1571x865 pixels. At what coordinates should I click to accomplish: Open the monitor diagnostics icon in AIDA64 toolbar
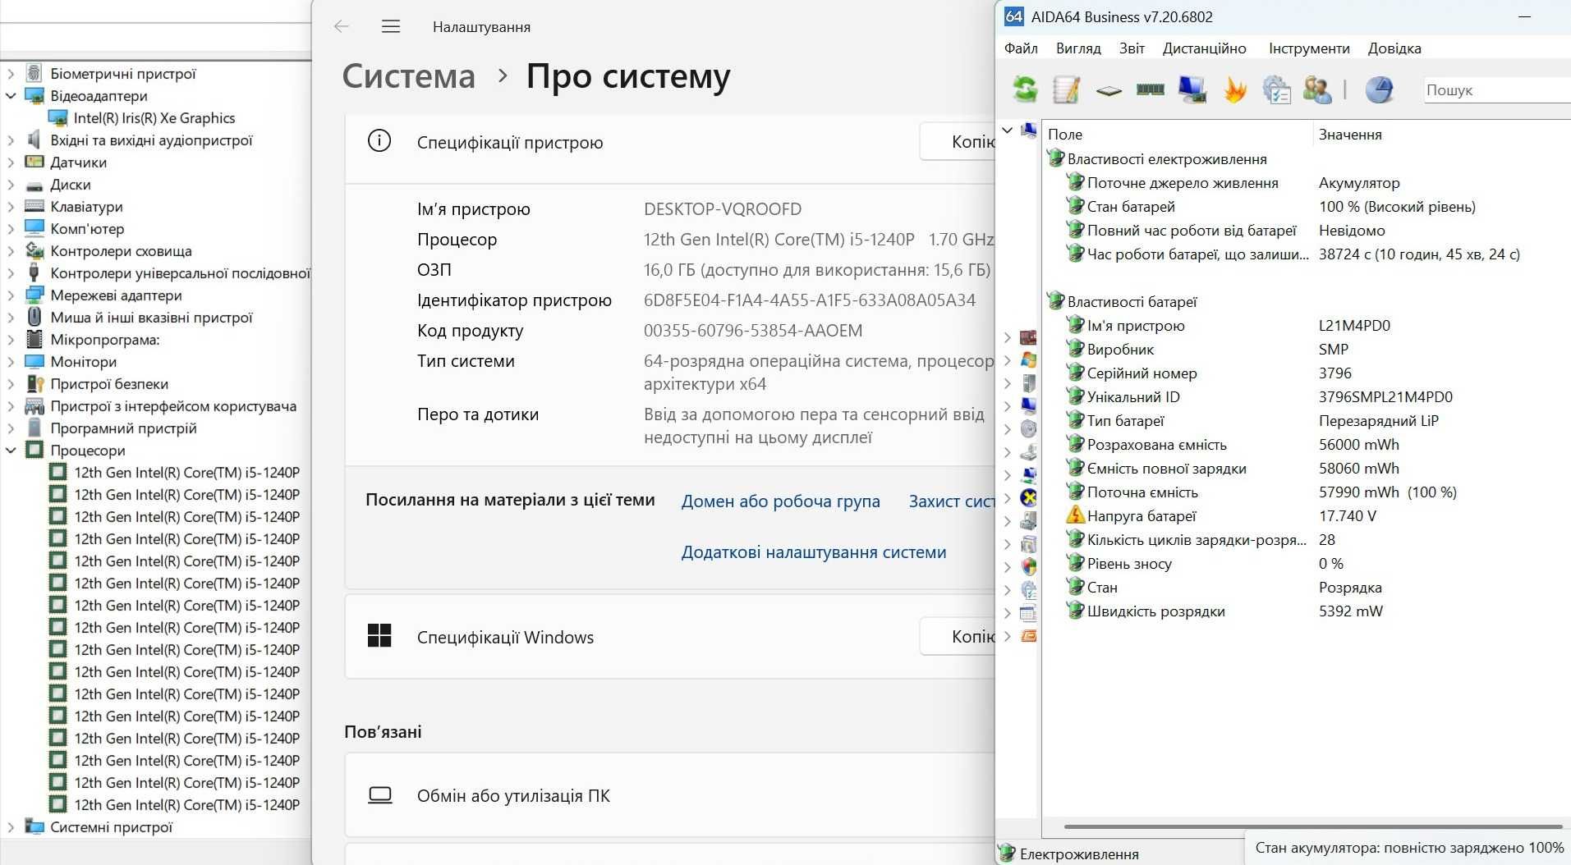coord(1192,89)
